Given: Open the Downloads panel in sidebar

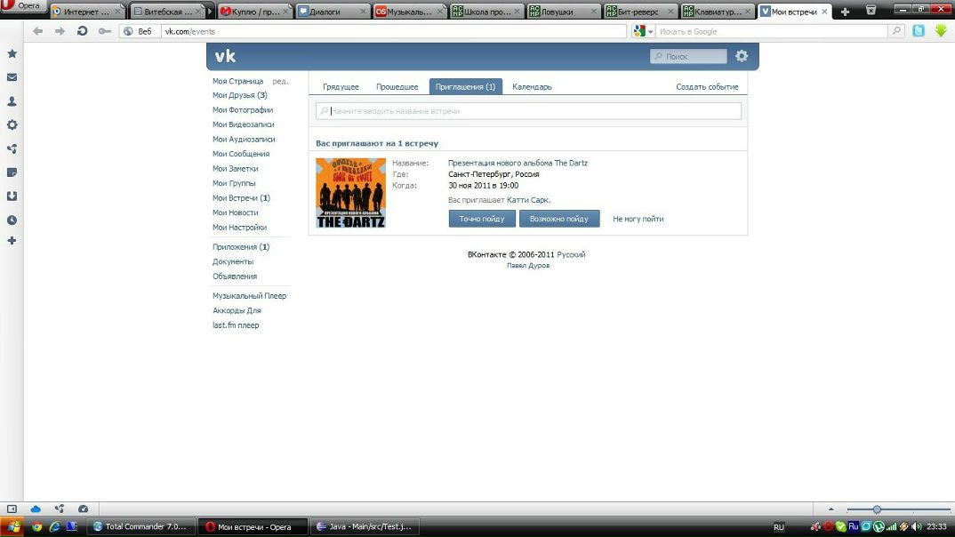Looking at the screenshot, I should point(12,196).
